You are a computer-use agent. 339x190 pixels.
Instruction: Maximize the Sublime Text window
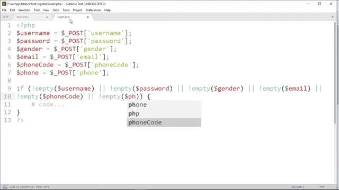(319, 4)
